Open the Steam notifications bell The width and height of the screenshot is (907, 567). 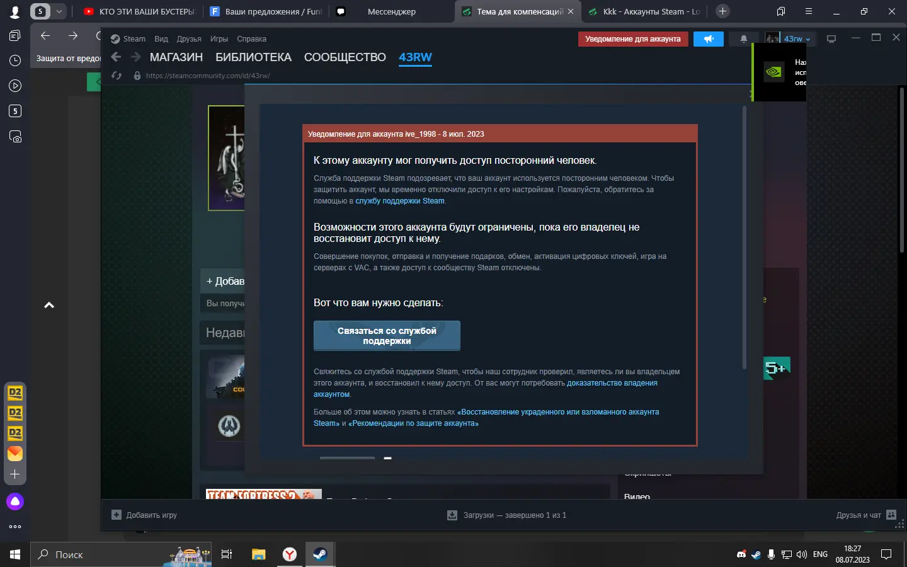click(744, 39)
